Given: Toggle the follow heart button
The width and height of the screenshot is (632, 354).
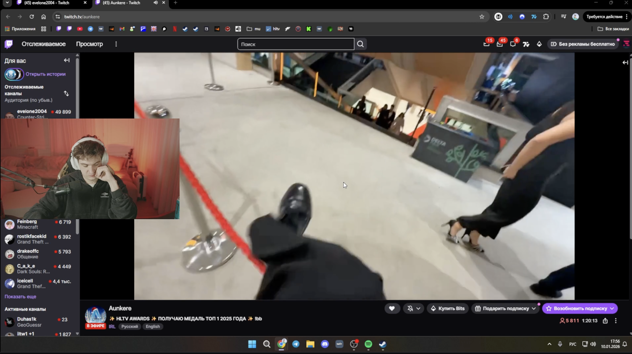Looking at the screenshot, I should 392,308.
